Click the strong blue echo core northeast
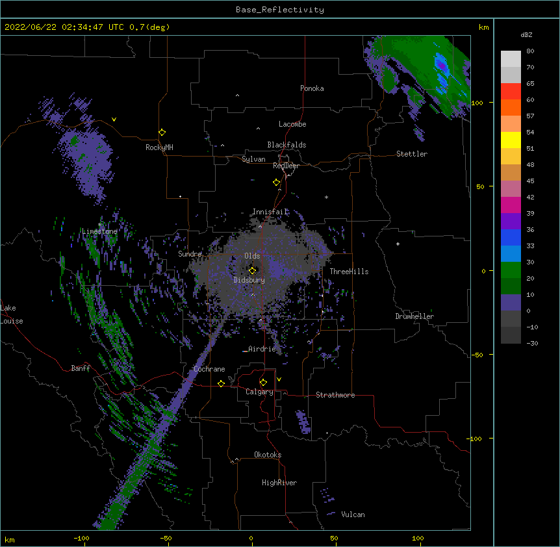This screenshot has height=547, width=560. 442,66
